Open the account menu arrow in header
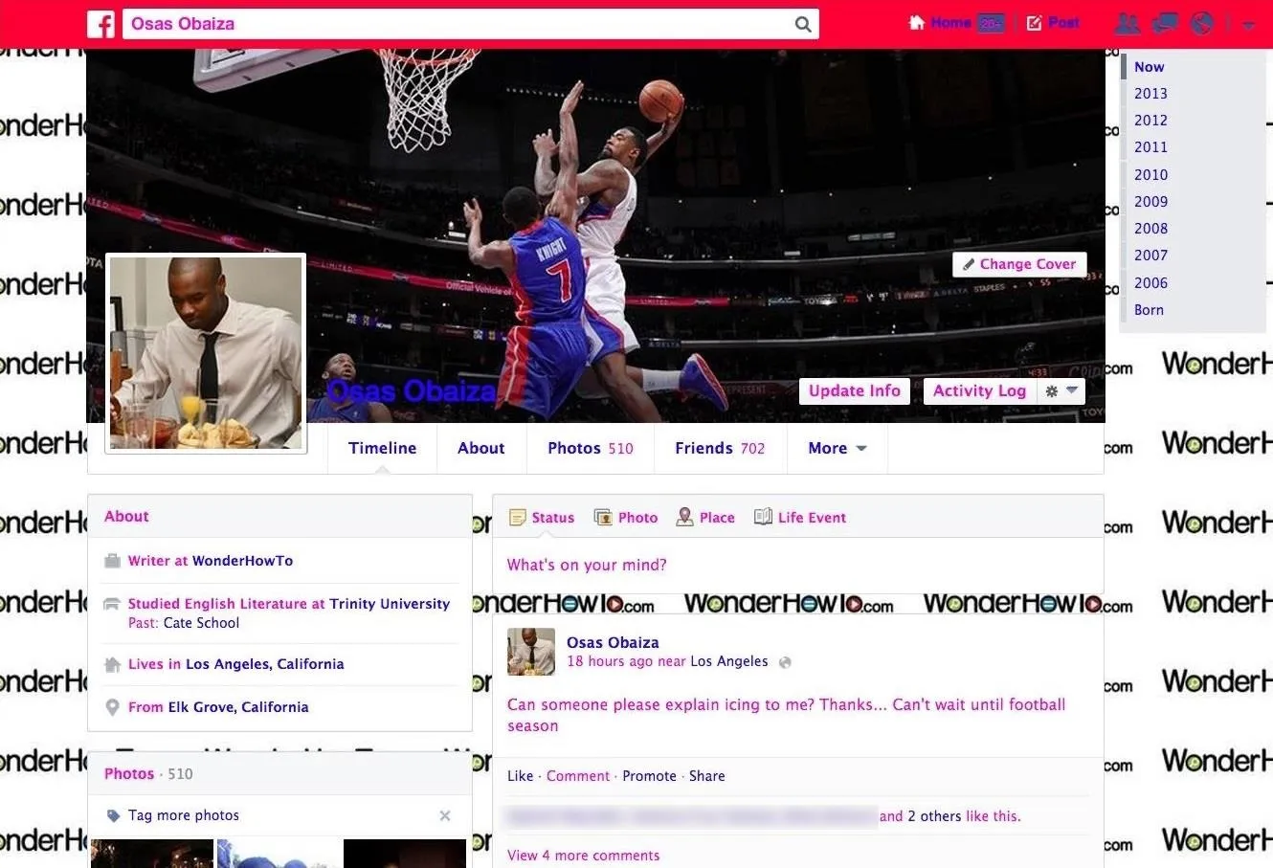Image resolution: width=1273 pixels, height=868 pixels. tap(1248, 25)
